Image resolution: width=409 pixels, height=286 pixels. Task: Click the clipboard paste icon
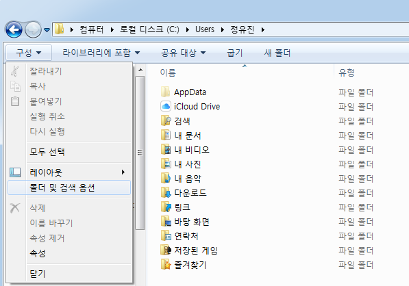15,101
